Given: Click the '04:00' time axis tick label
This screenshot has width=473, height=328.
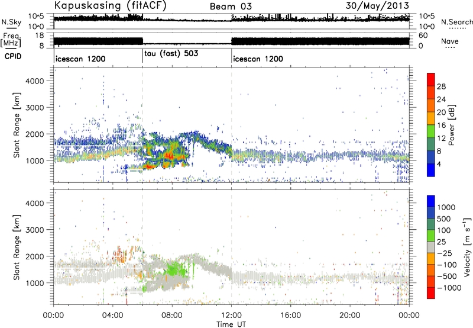Looking at the screenshot, I should click(x=112, y=316).
